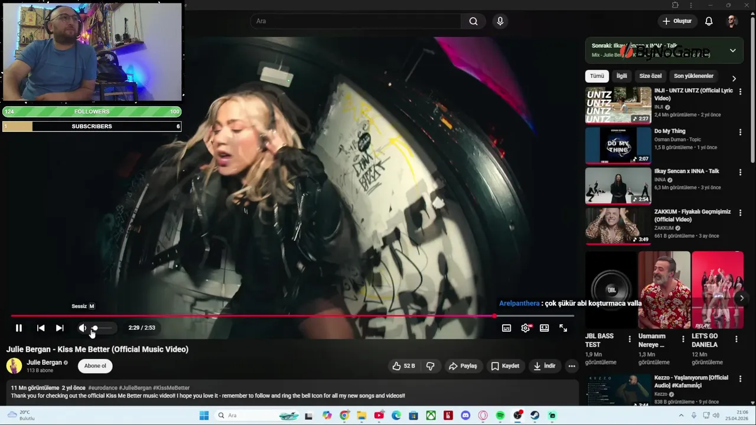Open more actions three-dot button
This screenshot has width=756, height=425.
571,366
